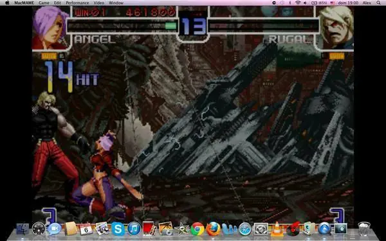
Task: Launch Google Chrome from the dock
Action: (198, 229)
